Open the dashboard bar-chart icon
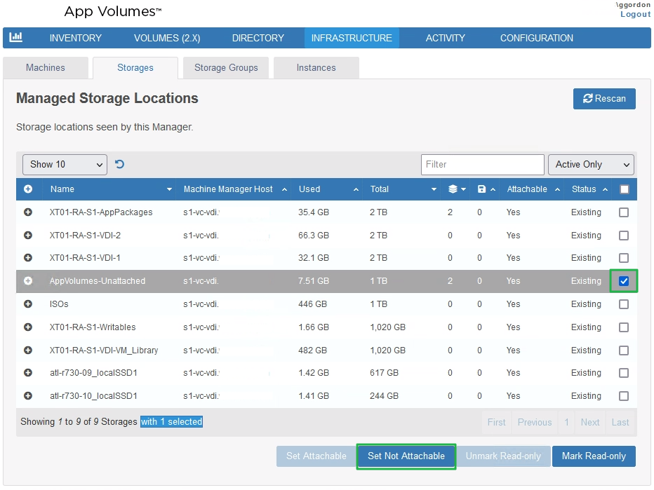This screenshot has width=654, height=490. tap(15, 38)
